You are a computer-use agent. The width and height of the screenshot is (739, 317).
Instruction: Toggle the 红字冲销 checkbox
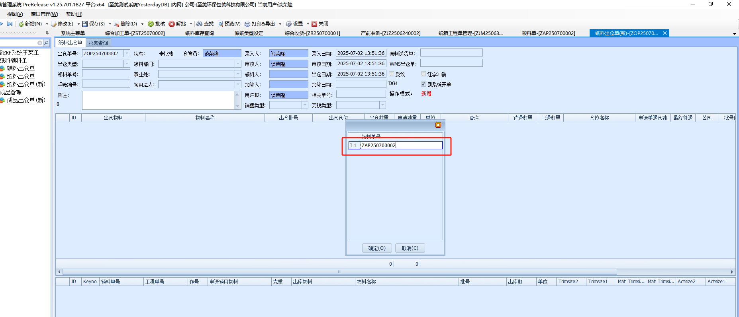423,74
